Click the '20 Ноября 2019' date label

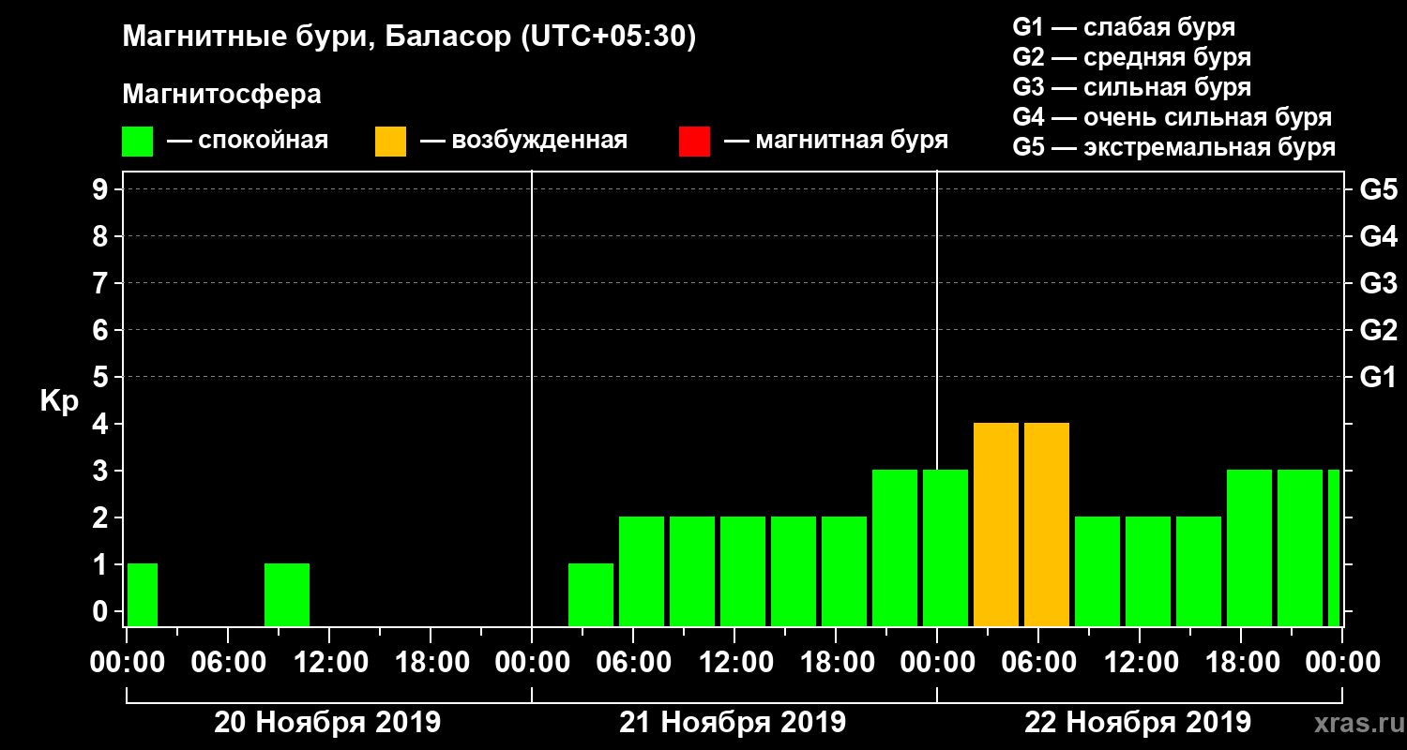pyautogui.click(x=327, y=722)
